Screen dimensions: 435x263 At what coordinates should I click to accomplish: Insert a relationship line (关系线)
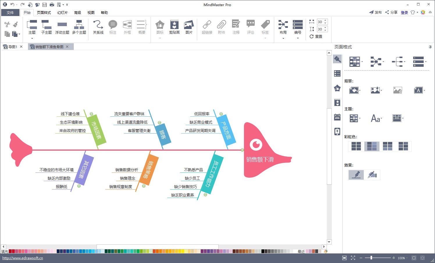click(x=98, y=27)
